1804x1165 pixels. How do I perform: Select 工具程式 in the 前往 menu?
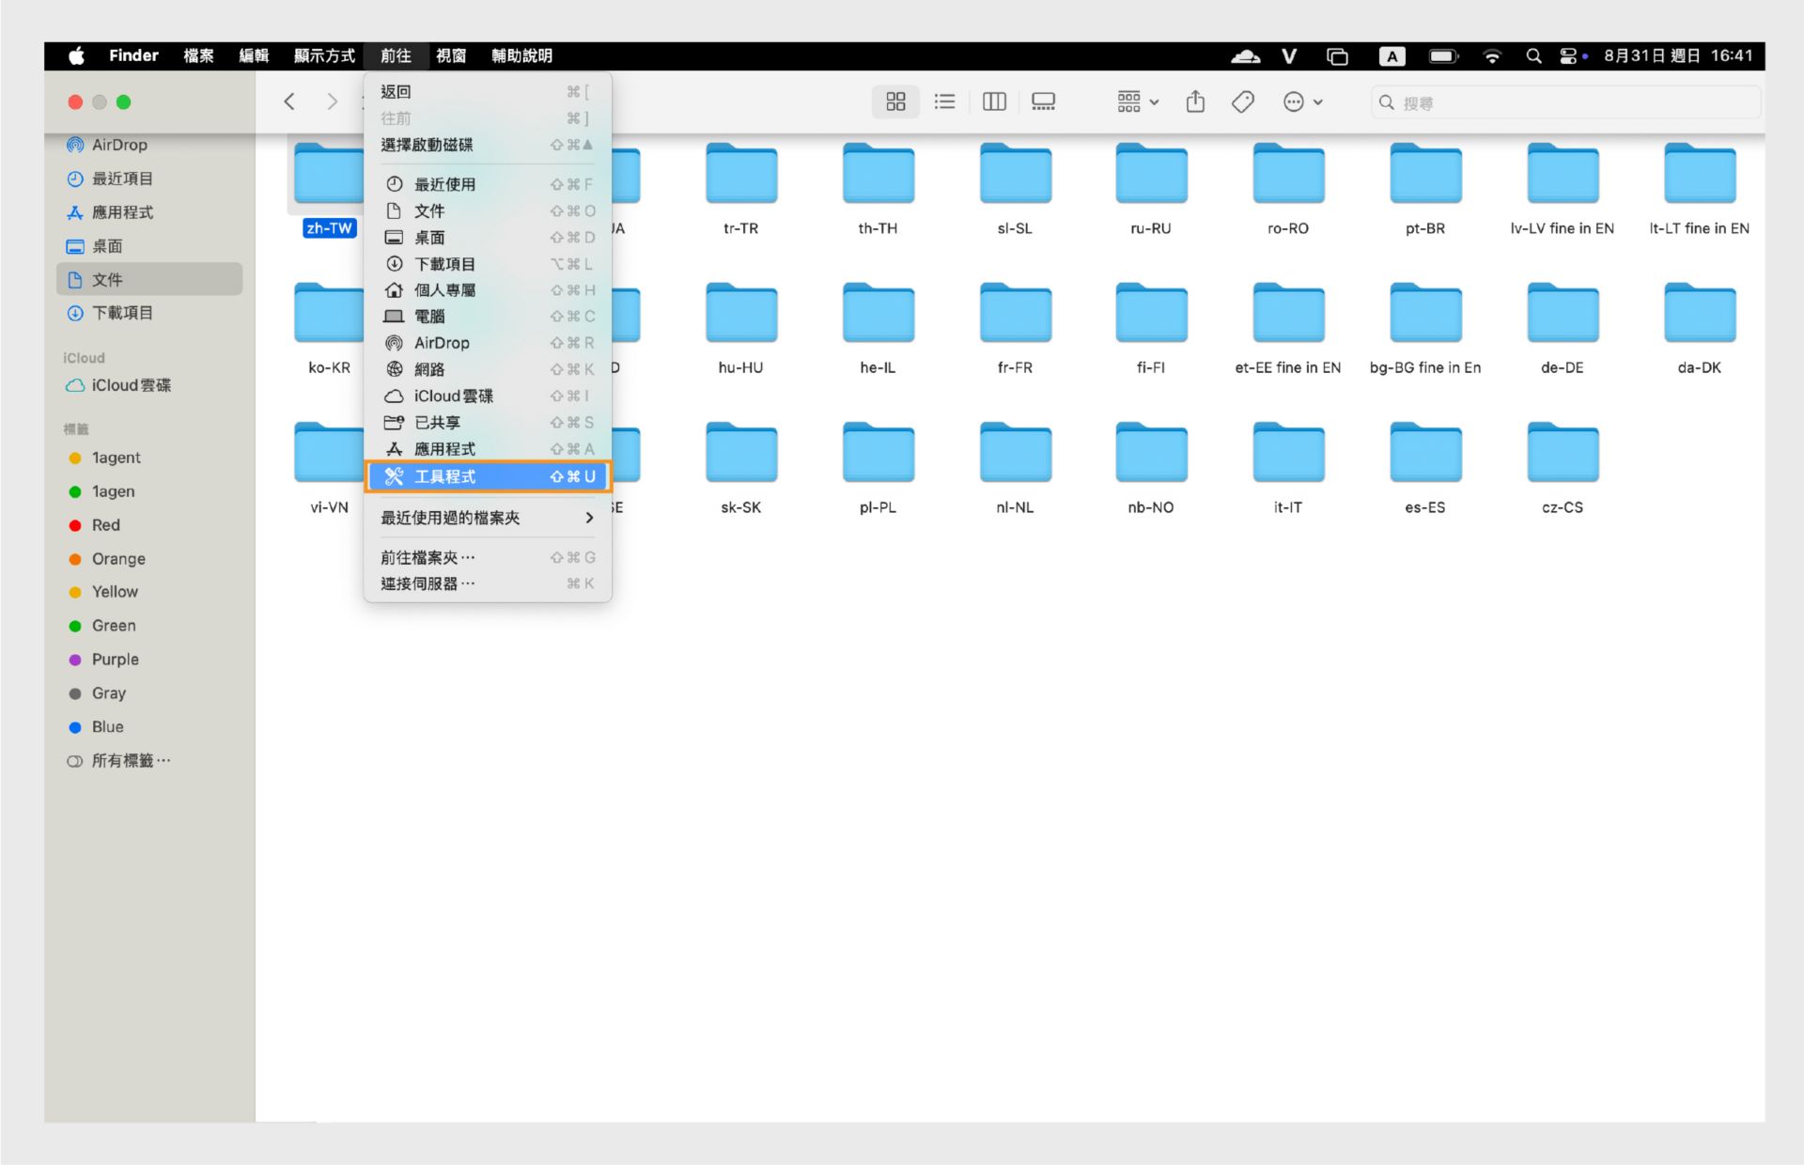[487, 476]
